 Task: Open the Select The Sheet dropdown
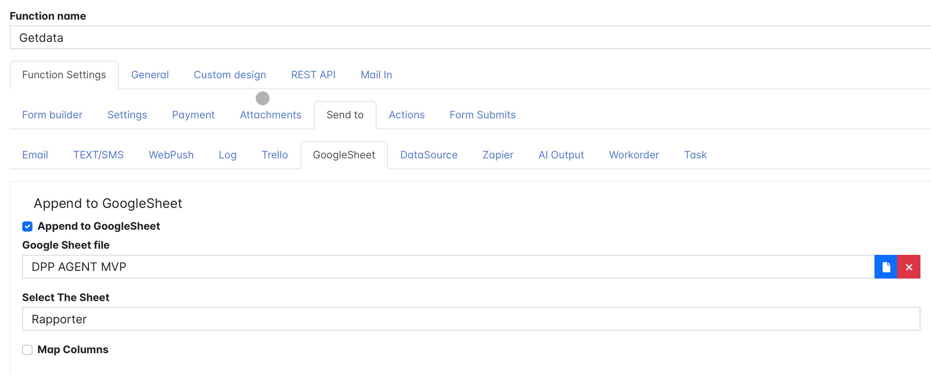[471, 319]
